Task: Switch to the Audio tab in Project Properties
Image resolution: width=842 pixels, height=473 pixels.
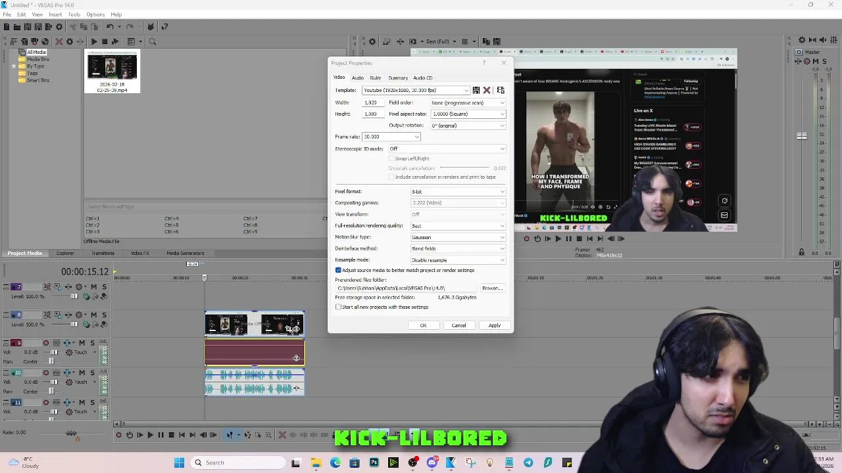Action: (357, 78)
